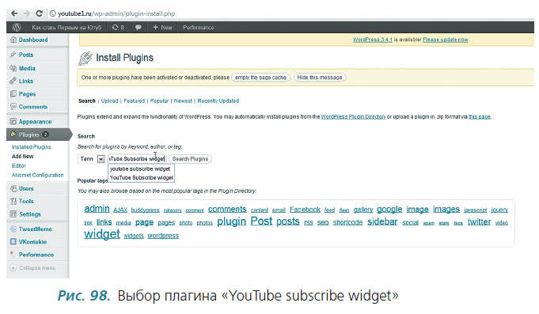Go back with the browser back arrow

(14, 13)
